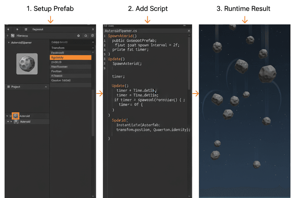
Task: Expand the AsteroidSpaner tree arrow
Action: [8, 43]
